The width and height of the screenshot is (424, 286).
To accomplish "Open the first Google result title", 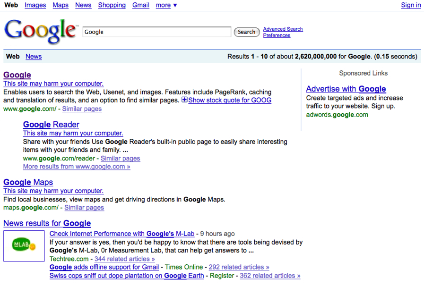I will tap(17, 75).
